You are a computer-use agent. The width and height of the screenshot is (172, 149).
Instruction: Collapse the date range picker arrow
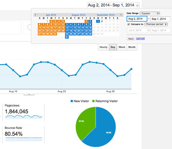(x=137, y=5)
